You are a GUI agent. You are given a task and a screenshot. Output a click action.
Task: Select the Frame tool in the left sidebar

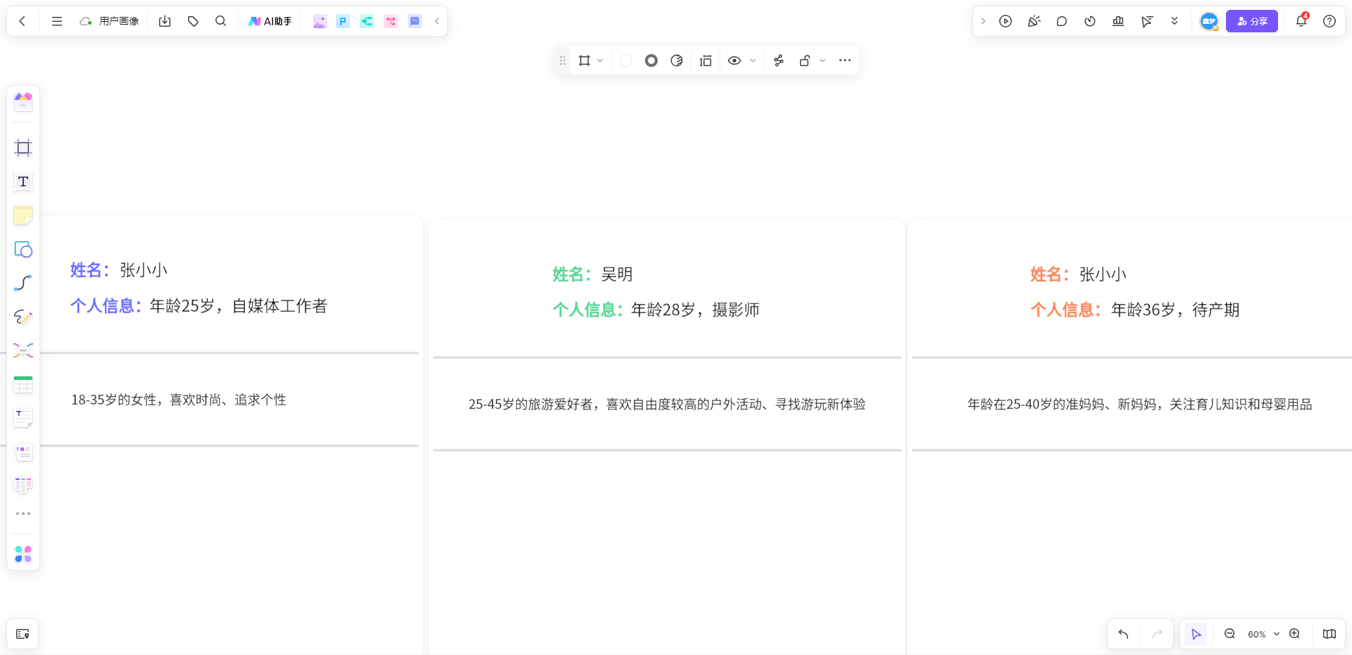pos(23,148)
